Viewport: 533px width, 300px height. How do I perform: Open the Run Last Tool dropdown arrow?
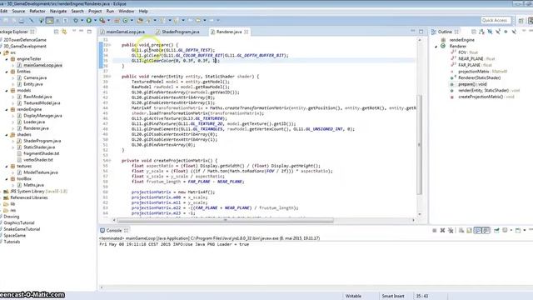tap(109, 20)
